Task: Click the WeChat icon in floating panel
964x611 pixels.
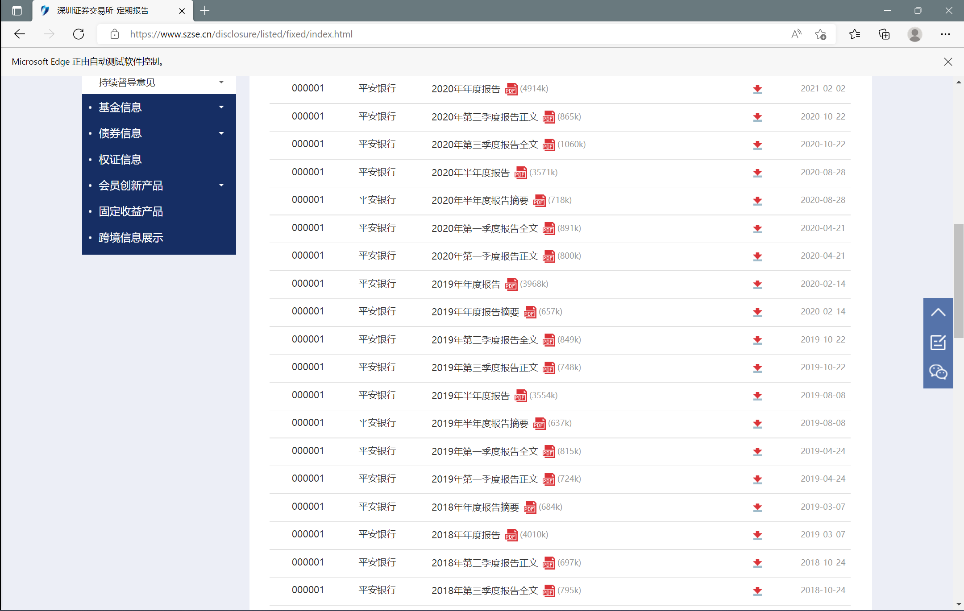Action: [938, 372]
